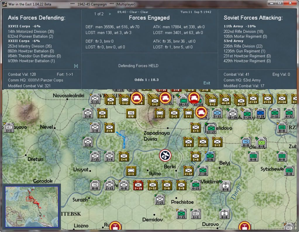Click '235th Rifle Division (22)' entry
This screenshot has height=232, width=299.
click(x=243, y=46)
